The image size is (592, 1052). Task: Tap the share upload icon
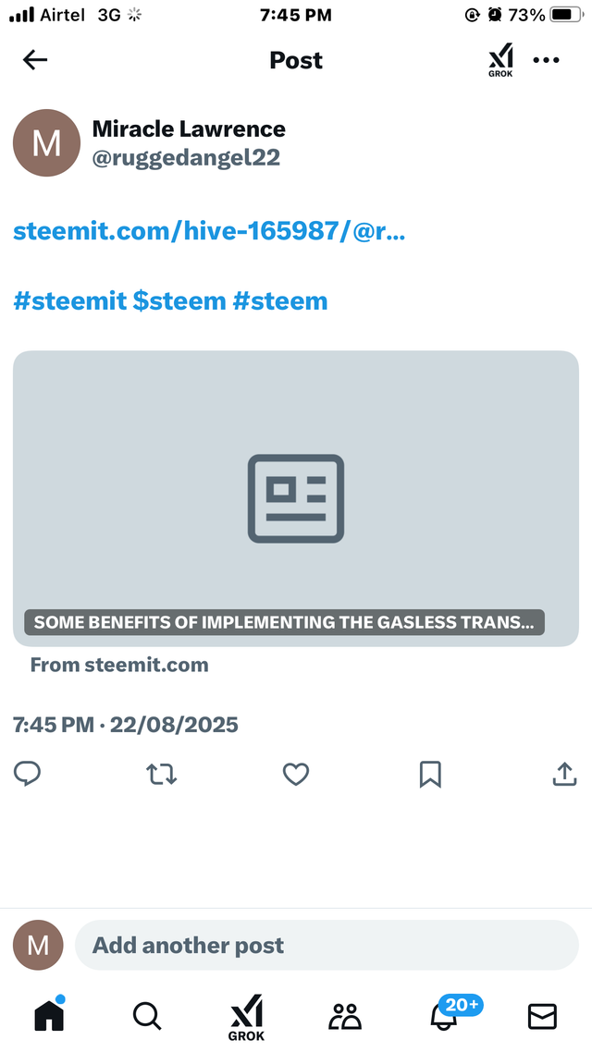pyautogui.click(x=564, y=775)
